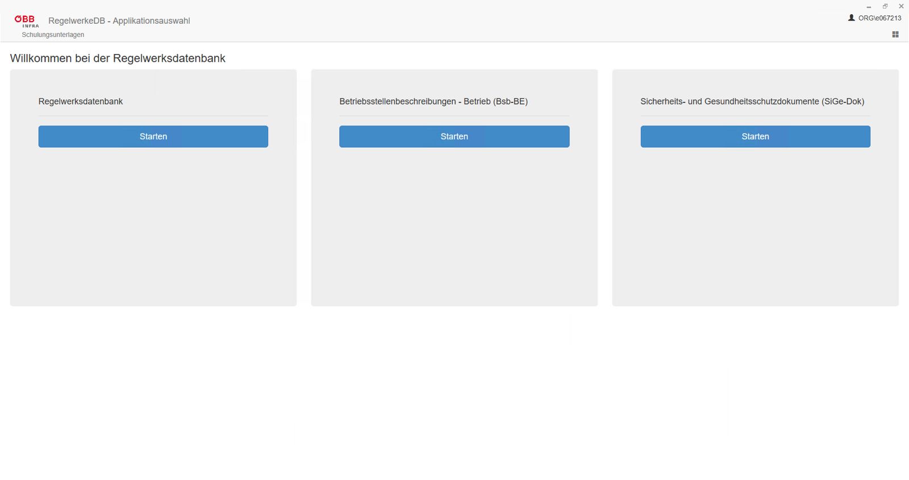The image size is (909, 480).
Task: Close the RegelwerkeDB window
Action: point(901,6)
